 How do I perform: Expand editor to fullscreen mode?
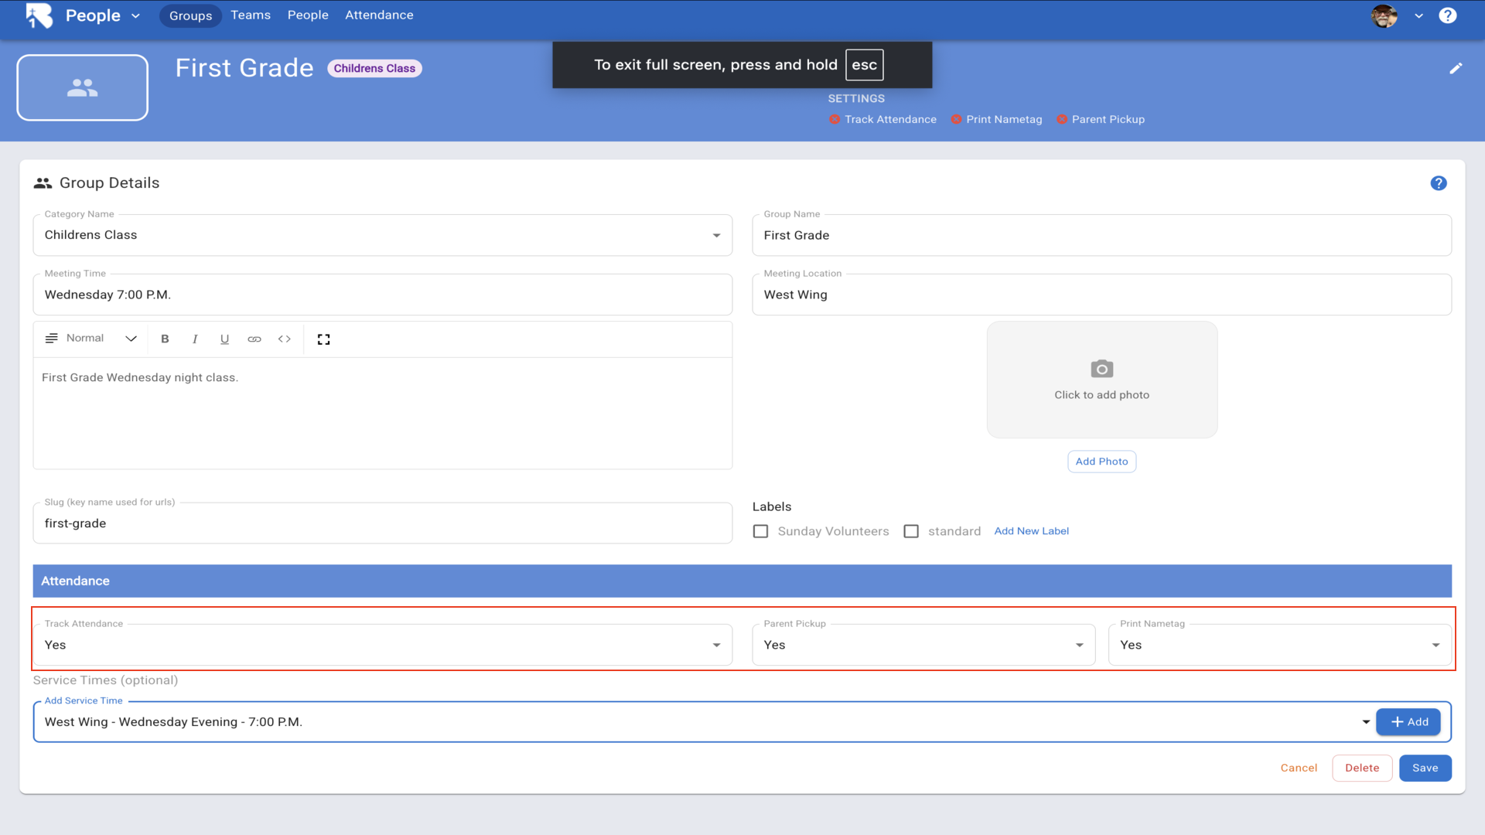(324, 339)
